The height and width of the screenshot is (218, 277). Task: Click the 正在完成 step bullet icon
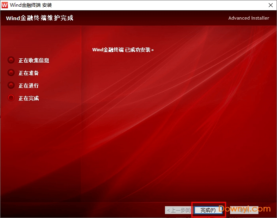11,98
